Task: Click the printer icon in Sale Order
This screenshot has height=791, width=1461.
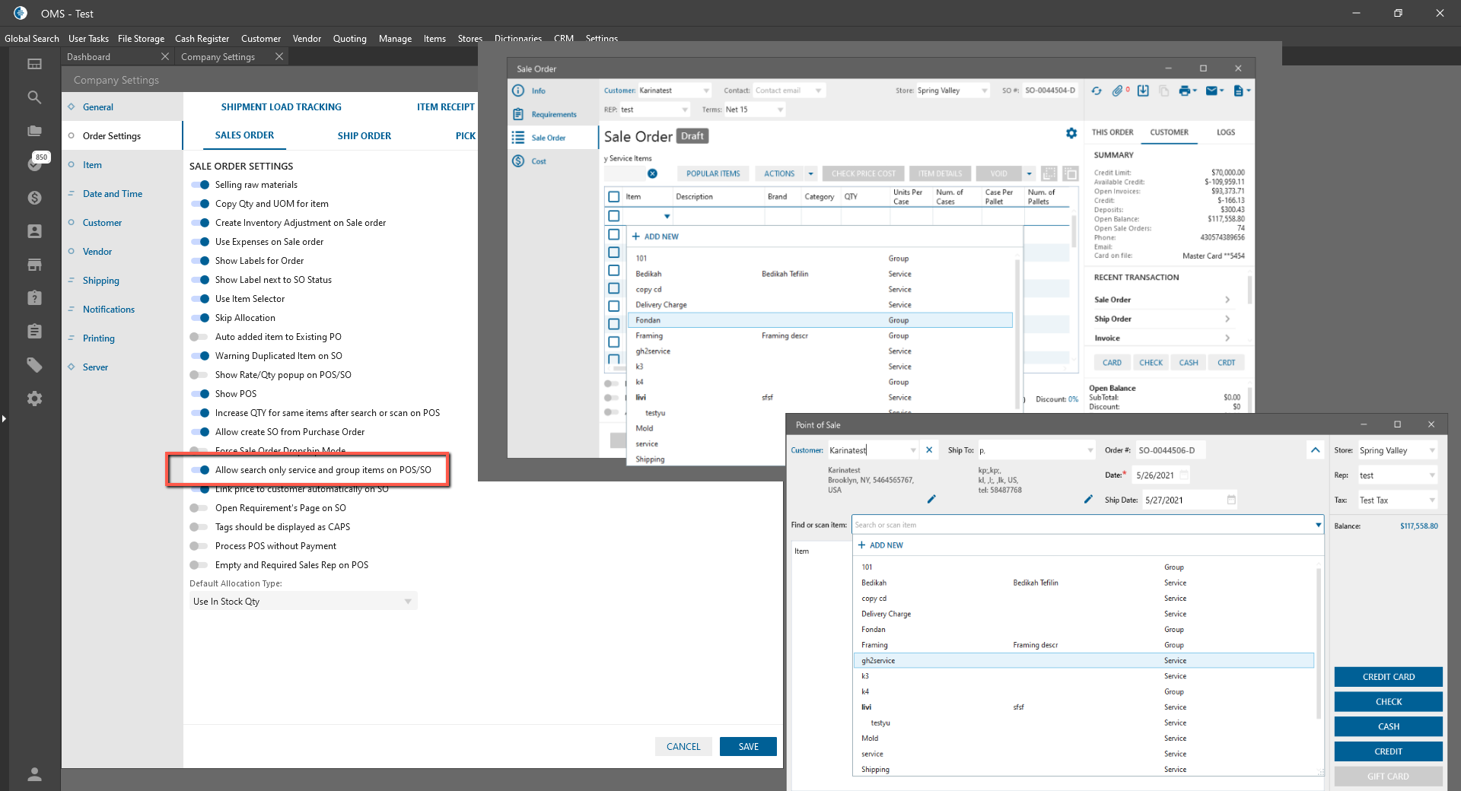Action: (x=1185, y=91)
